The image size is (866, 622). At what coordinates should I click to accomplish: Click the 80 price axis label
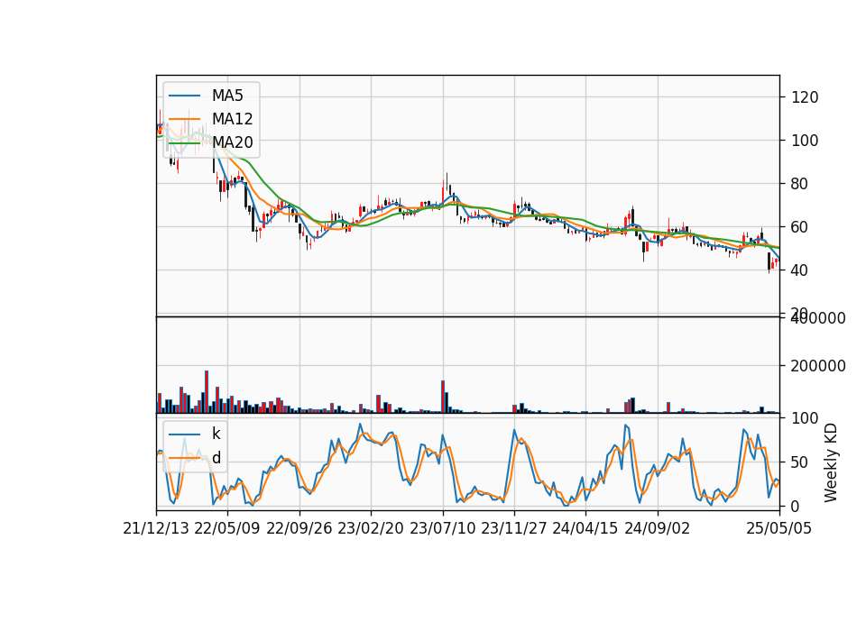pos(800,184)
